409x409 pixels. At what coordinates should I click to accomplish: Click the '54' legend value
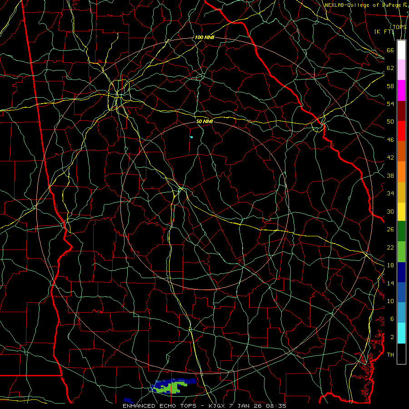(x=390, y=104)
